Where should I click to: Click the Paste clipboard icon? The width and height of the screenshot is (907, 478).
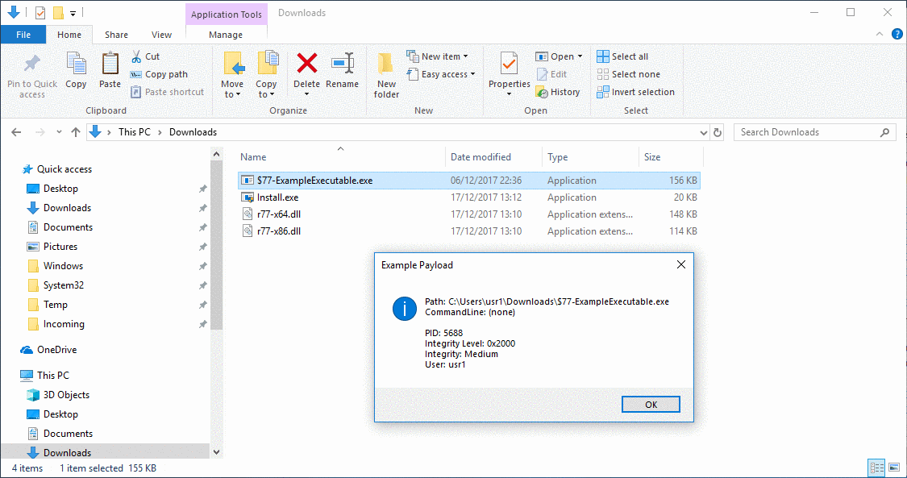pos(110,64)
